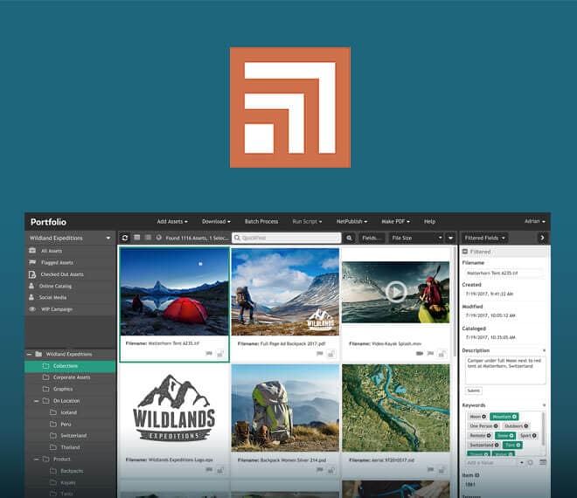Click the Submit button under Description

pyautogui.click(x=473, y=391)
